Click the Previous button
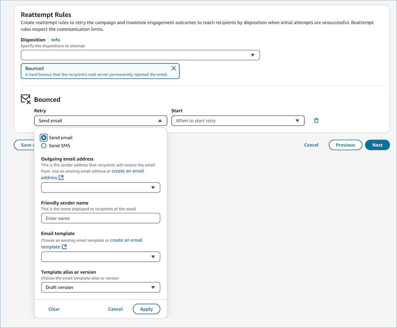Viewport: 397px width, 328px height. pos(345,145)
